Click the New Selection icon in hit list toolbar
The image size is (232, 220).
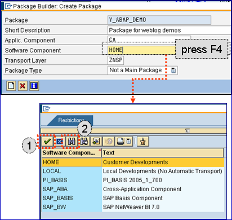point(96,141)
